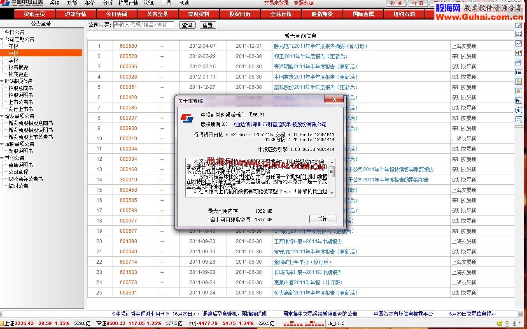Click the 投顾 button at top right
This screenshot has width=527, height=329.
[x=396, y=3]
